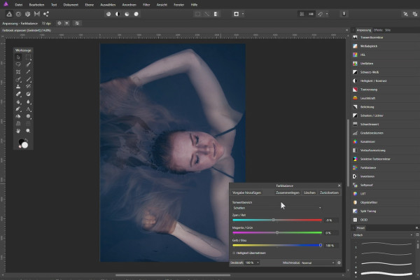The width and height of the screenshot is (420, 280).
Task: Apply Auto White Balance icon
Action: pos(136,14)
